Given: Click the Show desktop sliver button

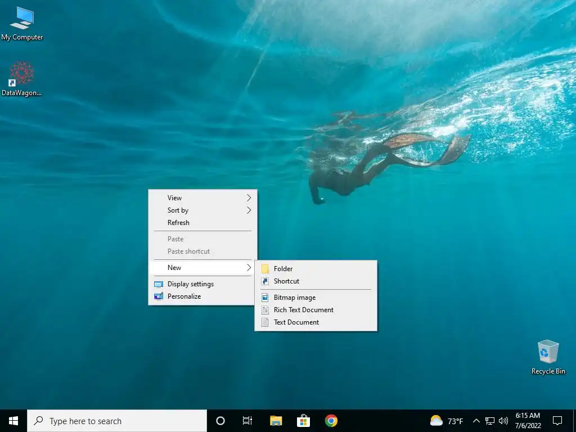Looking at the screenshot, I should point(574,421).
